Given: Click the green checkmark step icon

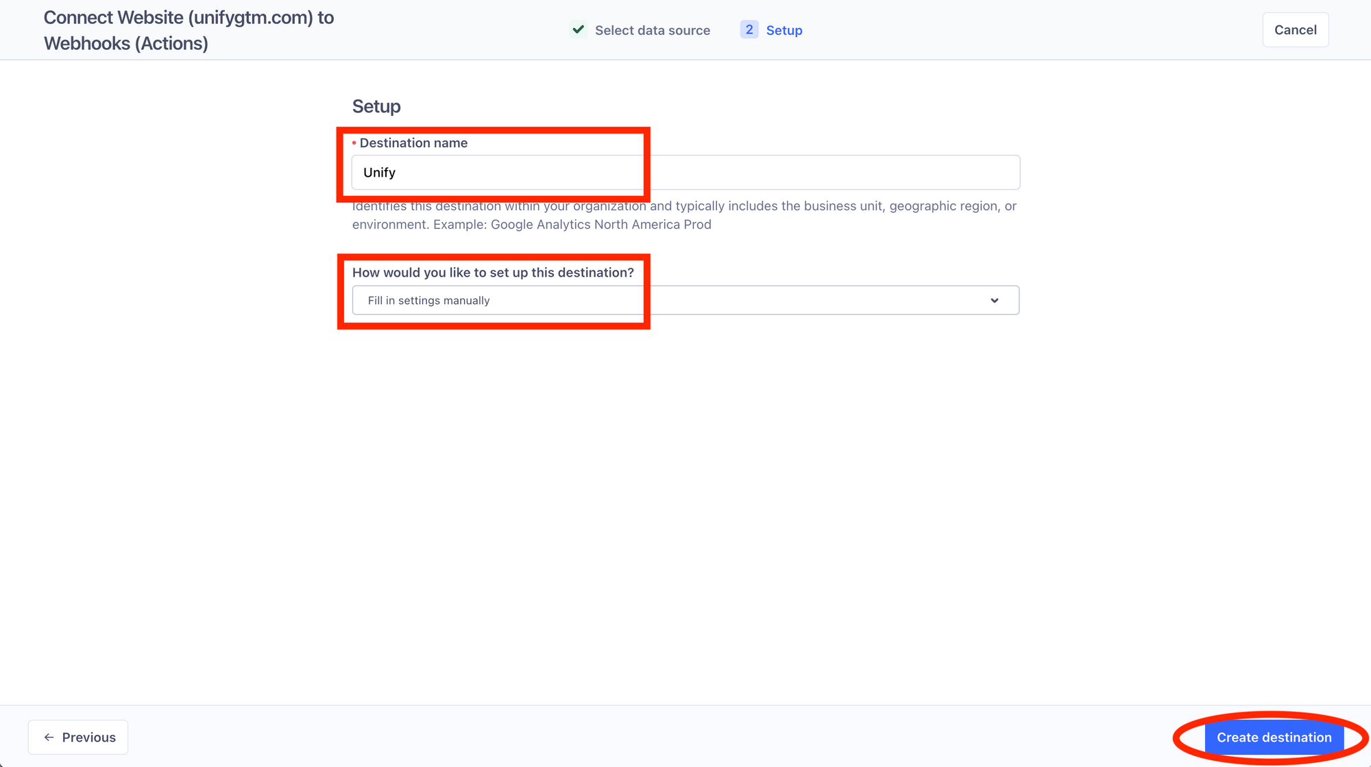Looking at the screenshot, I should coord(579,29).
